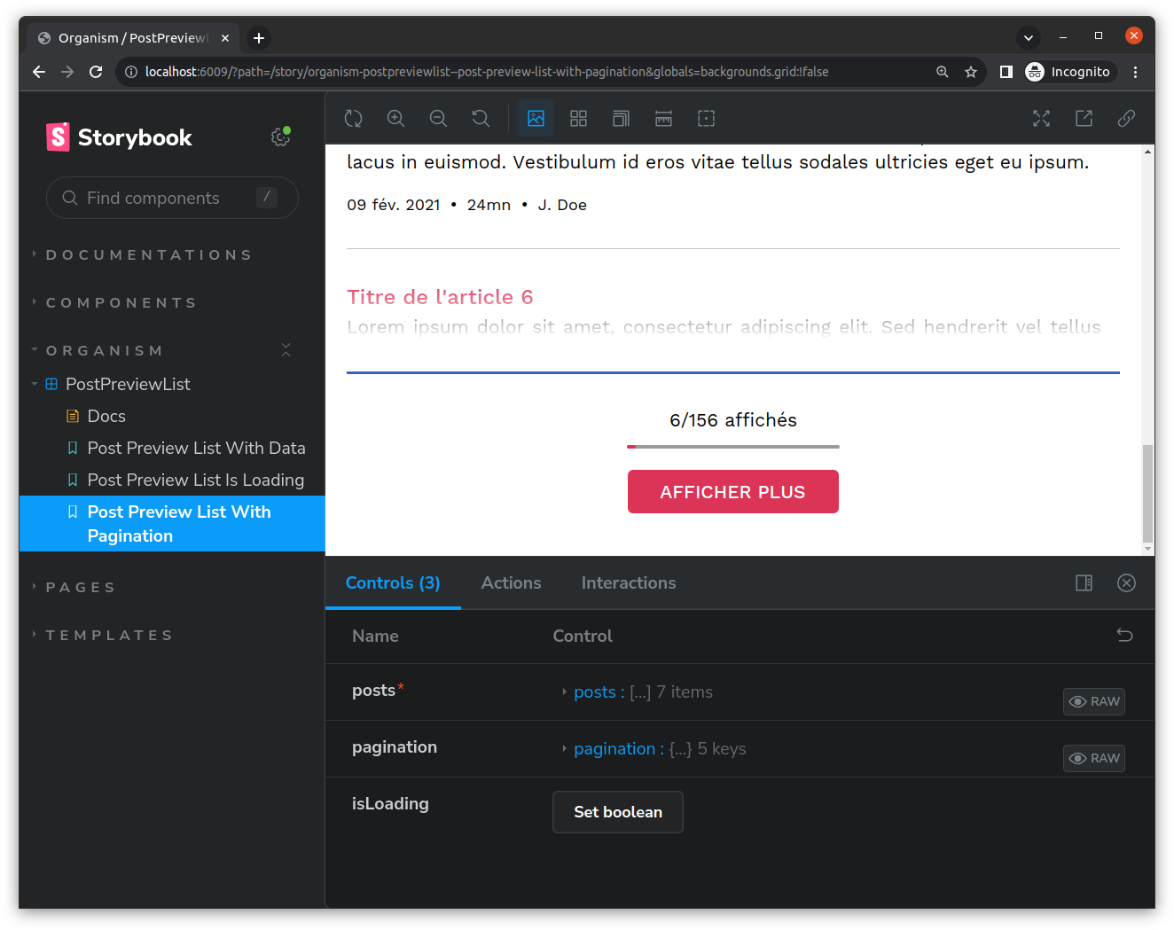Open the Post Preview List With Data story
Screen dimensions: 1174x930
[196, 448]
